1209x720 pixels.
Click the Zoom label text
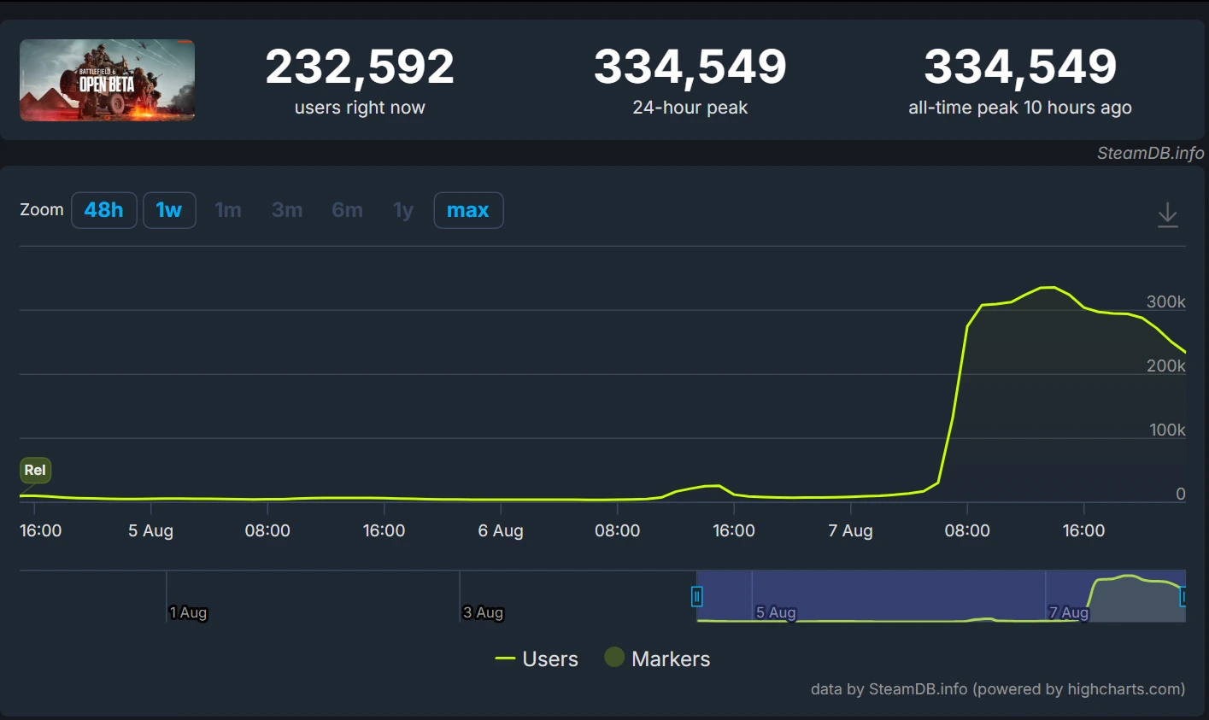(x=42, y=209)
